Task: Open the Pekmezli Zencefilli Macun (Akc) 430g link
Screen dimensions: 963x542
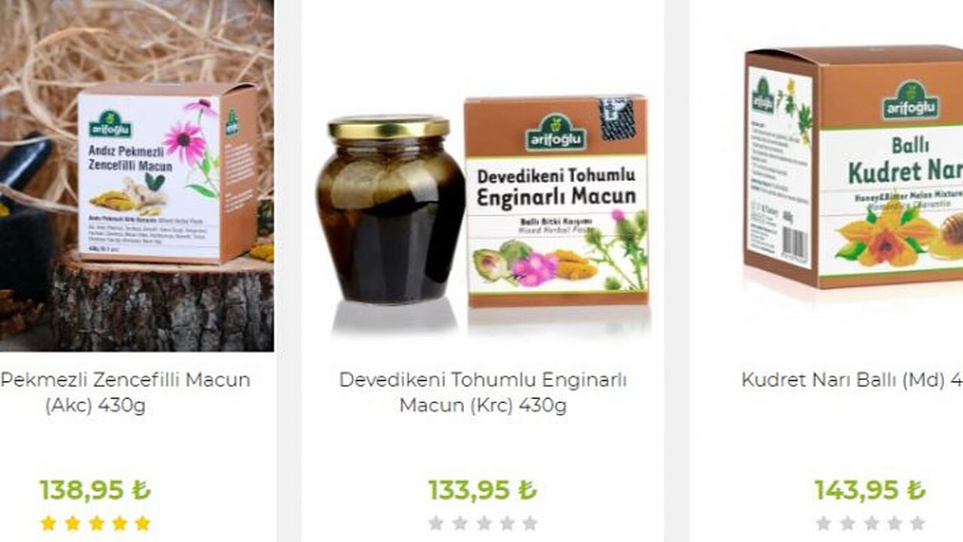Action: pyautogui.click(x=125, y=392)
